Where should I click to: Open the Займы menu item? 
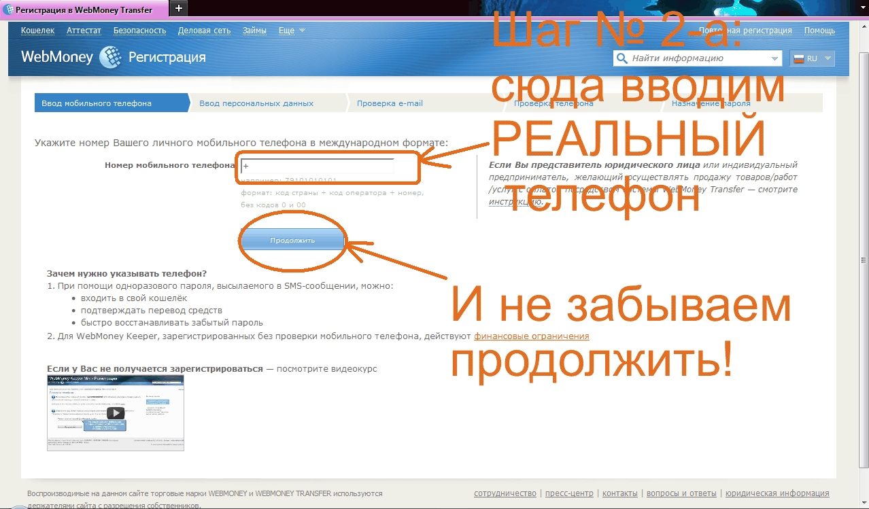click(x=254, y=31)
